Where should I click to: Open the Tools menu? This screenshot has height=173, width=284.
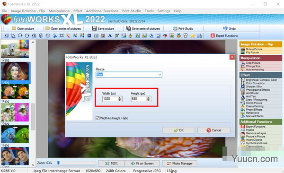(149, 11)
